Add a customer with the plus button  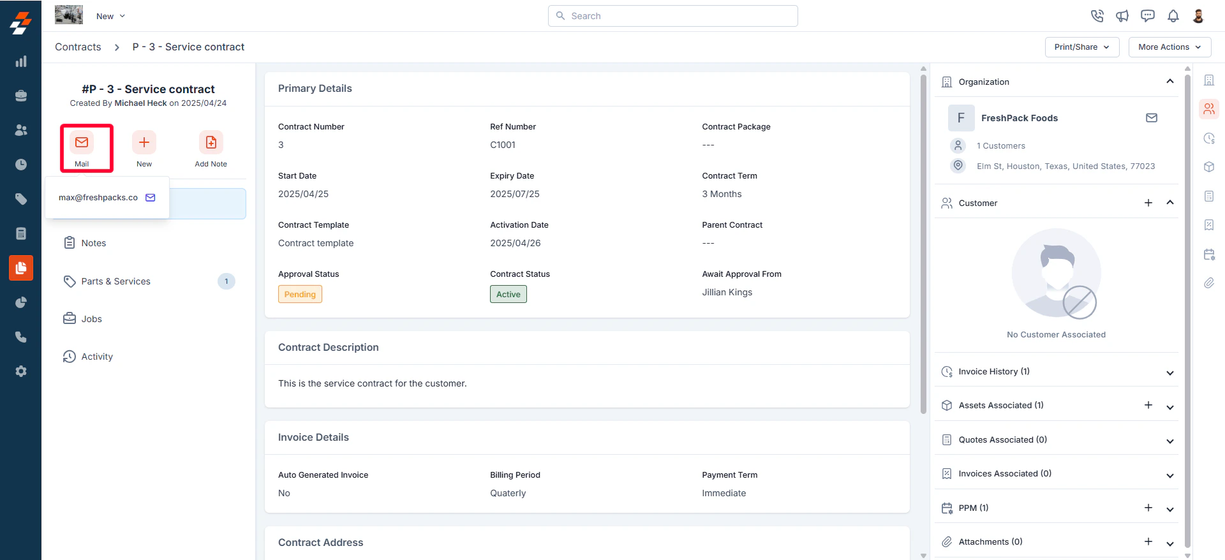coord(1148,203)
